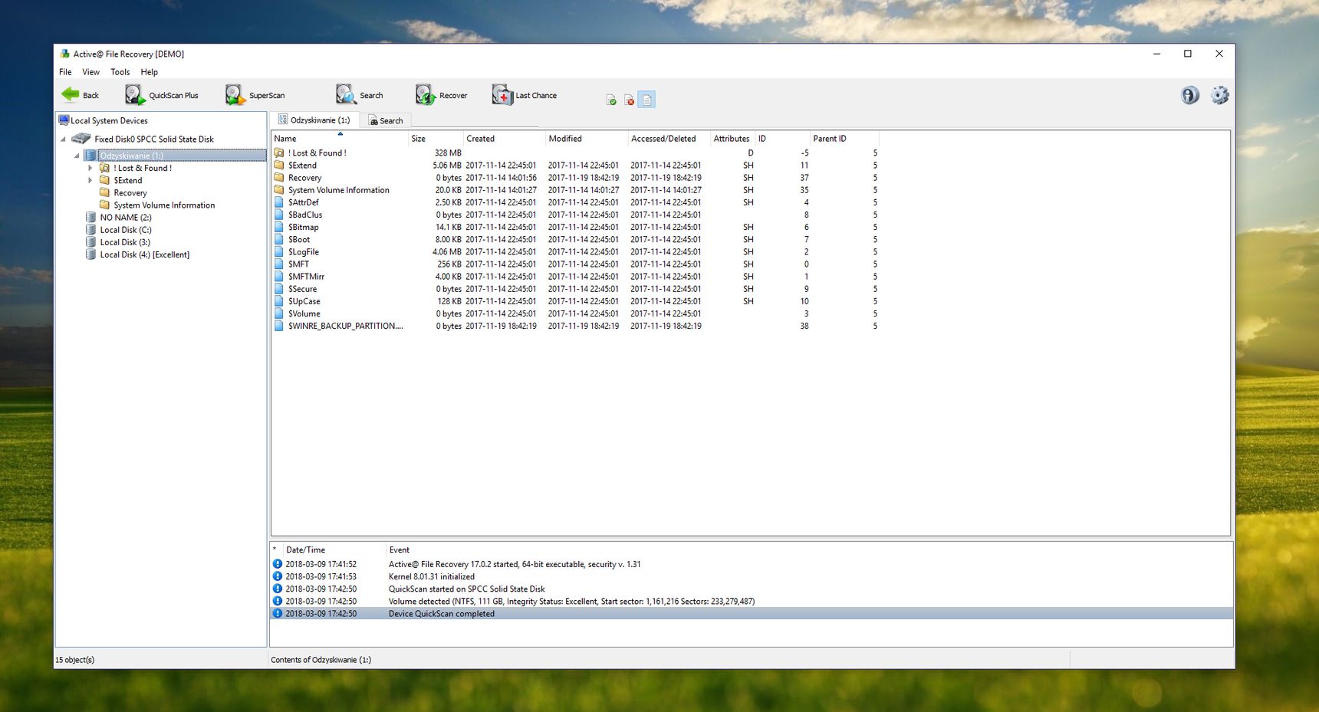Open the File menu
1319x712 pixels.
[65, 72]
